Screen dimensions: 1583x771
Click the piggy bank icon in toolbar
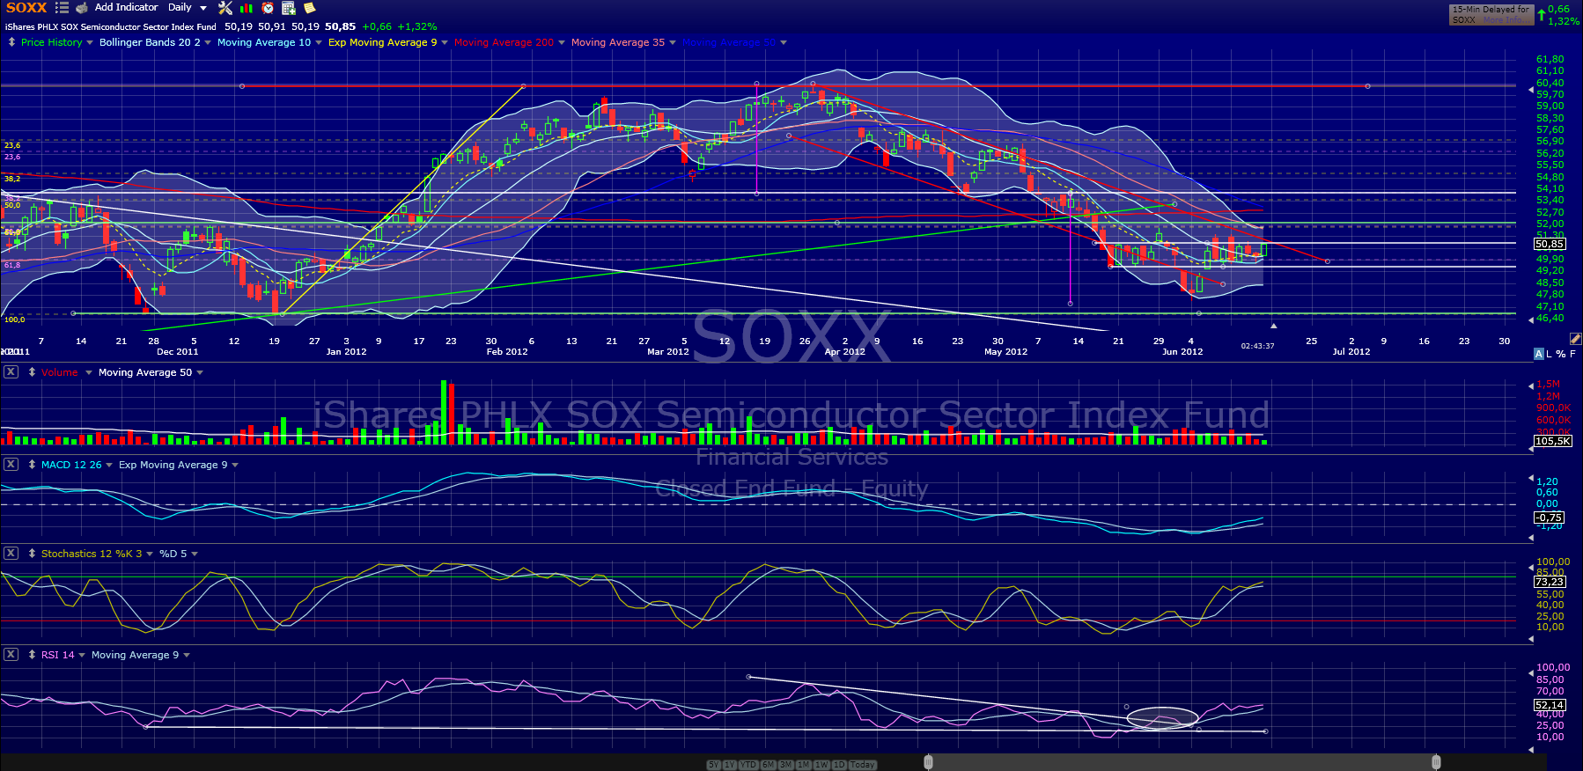(82, 8)
